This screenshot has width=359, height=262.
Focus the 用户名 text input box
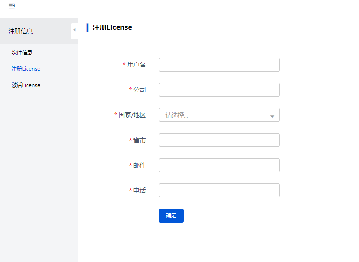(219, 65)
